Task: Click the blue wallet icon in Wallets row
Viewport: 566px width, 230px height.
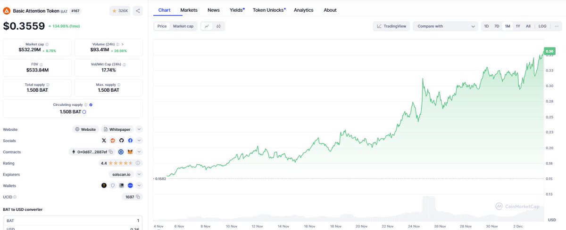Action: [x=130, y=186]
